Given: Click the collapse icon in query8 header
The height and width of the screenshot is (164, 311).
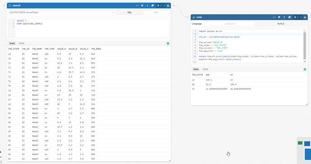Looking at the screenshot, I should tap(147, 5).
